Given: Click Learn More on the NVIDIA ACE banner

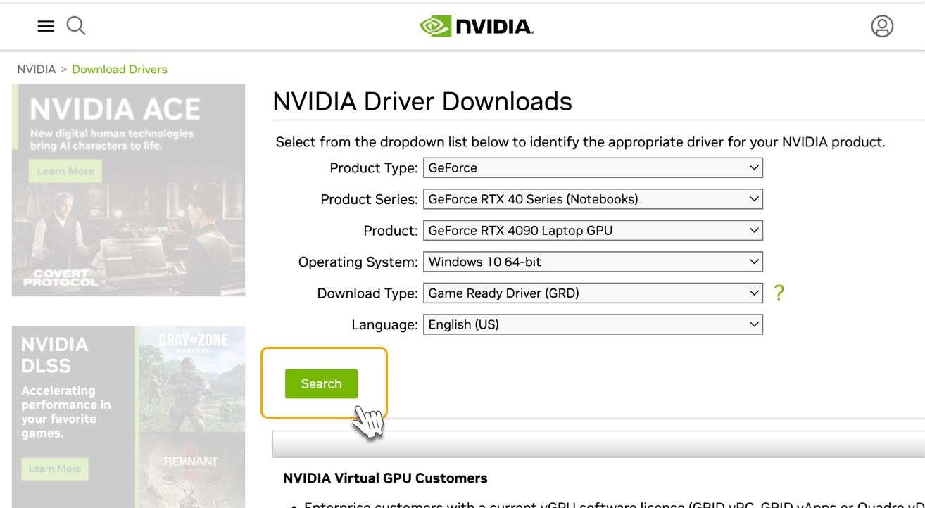Looking at the screenshot, I should pos(65,171).
